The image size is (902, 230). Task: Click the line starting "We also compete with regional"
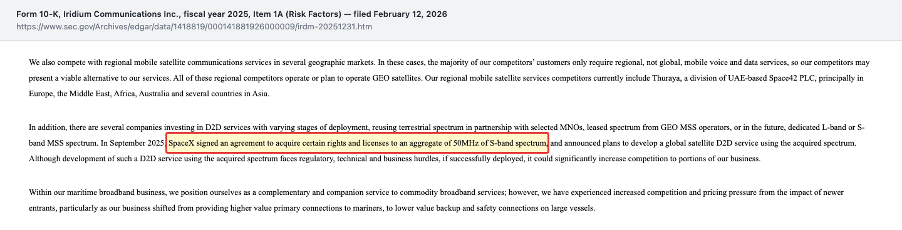coord(449,63)
